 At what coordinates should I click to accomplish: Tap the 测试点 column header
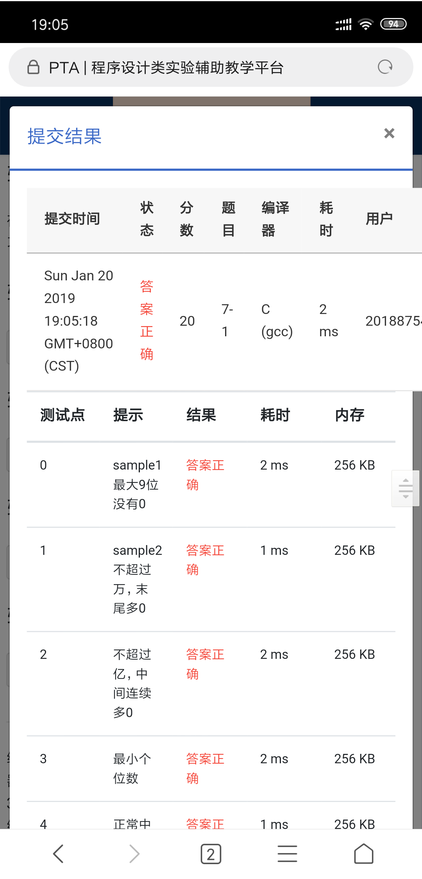pos(63,415)
